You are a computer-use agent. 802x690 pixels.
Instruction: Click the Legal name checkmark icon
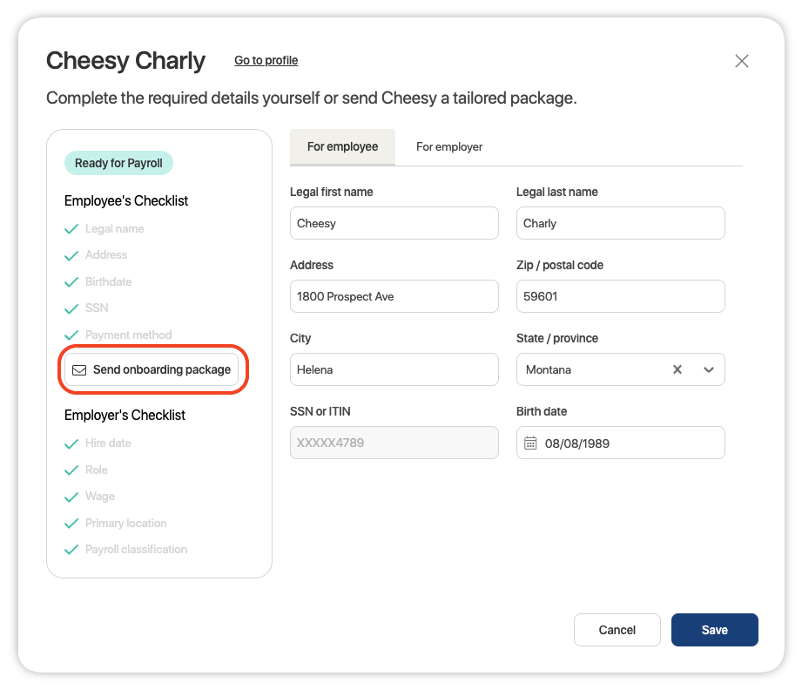(x=72, y=229)
